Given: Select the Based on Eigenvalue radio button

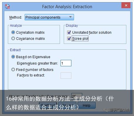Looking at the screenshot, I should (x=13, y=57).
